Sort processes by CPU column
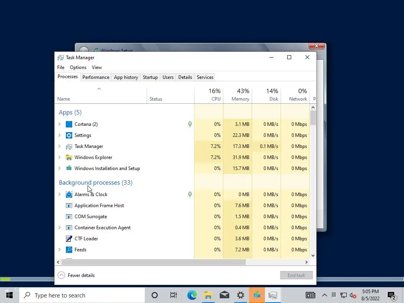The width and height of the screenshot is (404, 303). (x=209, y=95)
